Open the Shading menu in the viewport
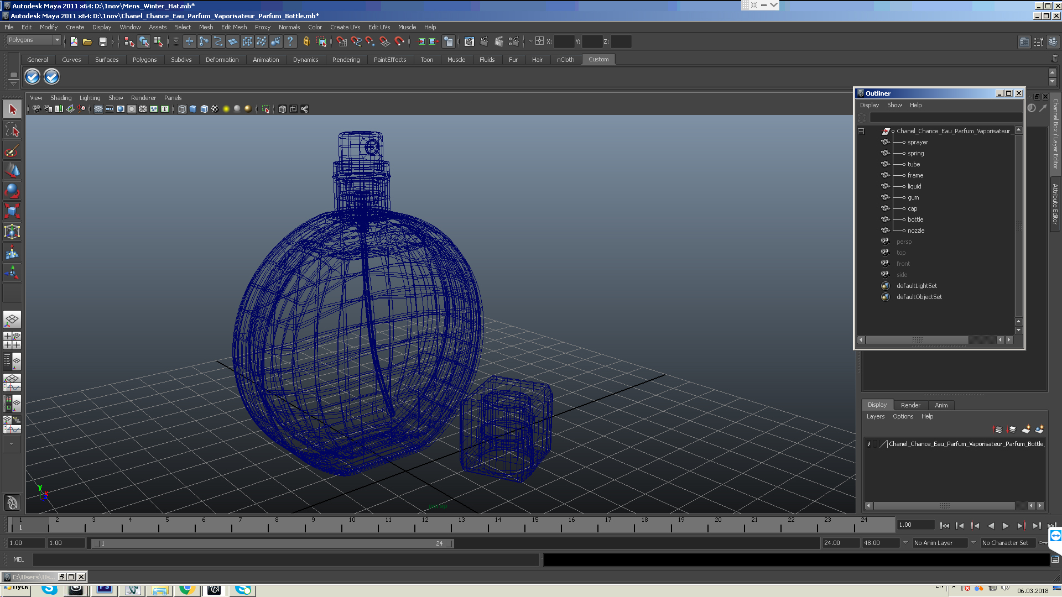 point(61,98)
